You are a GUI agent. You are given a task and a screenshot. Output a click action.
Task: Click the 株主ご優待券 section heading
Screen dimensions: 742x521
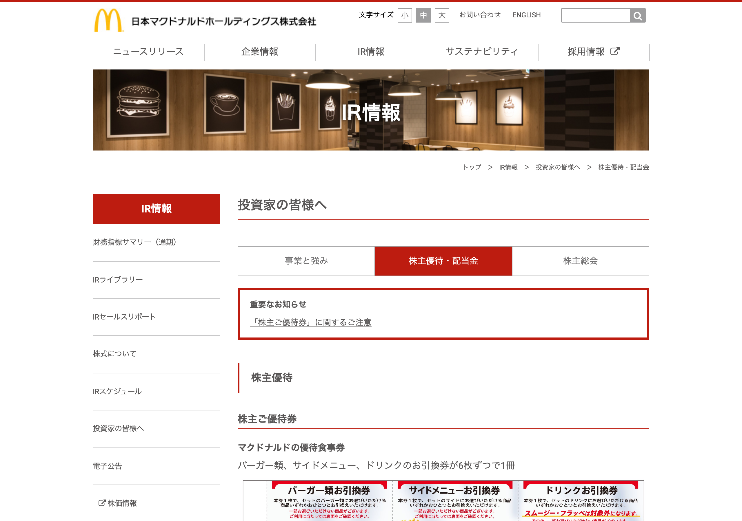coord(267,419)
